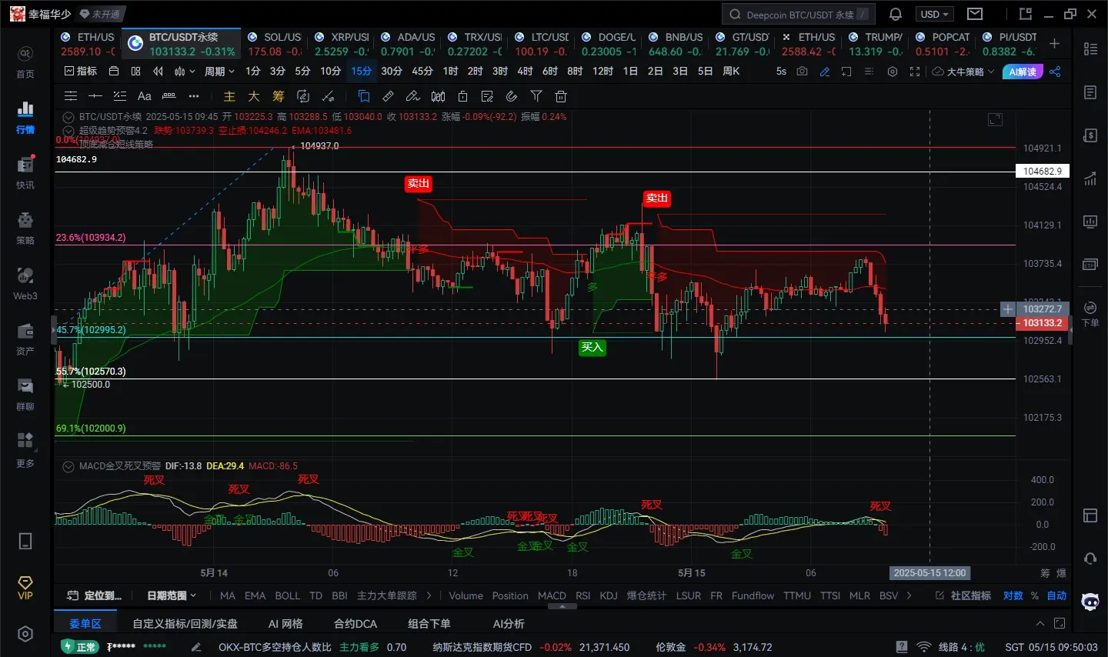Collapse the MACD金叉死叉预警 indicator legend
This screenshot has height=657, width=1108.
pos(68,466)
